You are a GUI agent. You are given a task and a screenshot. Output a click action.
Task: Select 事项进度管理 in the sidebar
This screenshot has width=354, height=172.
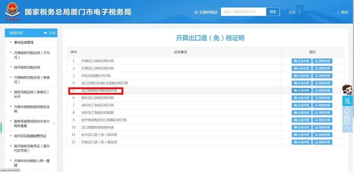(24, 43)
